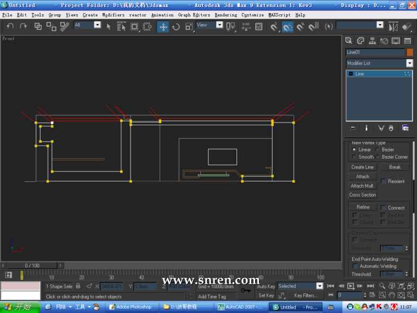Click the Line01 object color swatch
This screenshot has height=313, width=417.
tap(410, 52)
